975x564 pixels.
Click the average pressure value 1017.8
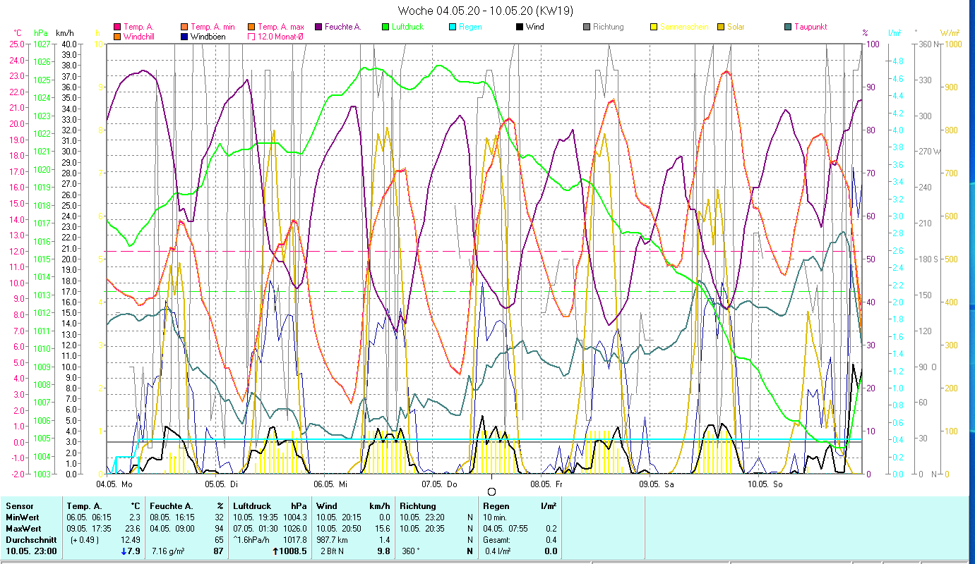pos(294,540)
